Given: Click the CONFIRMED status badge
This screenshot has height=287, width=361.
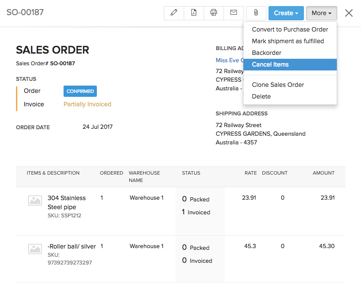Looking at the screenshot, I should [80, 91].
